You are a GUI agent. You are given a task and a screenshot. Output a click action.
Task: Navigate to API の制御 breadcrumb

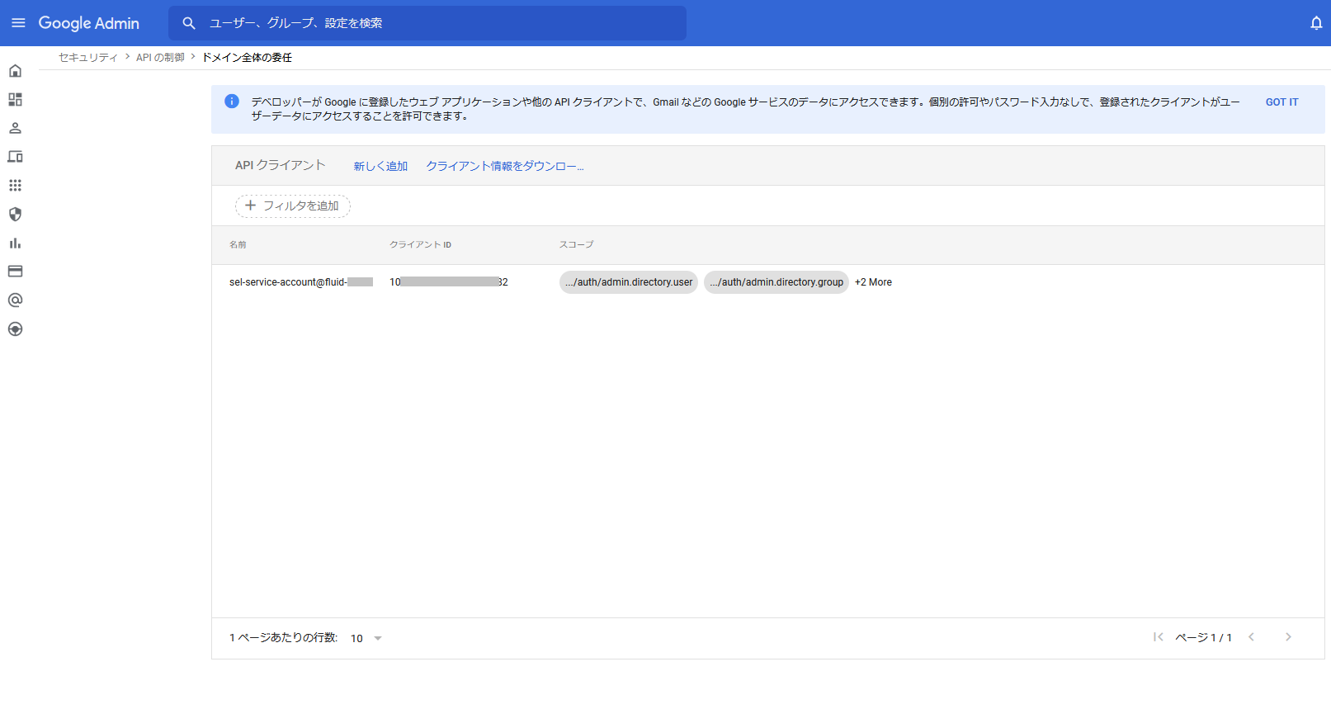tap(160, 57)
